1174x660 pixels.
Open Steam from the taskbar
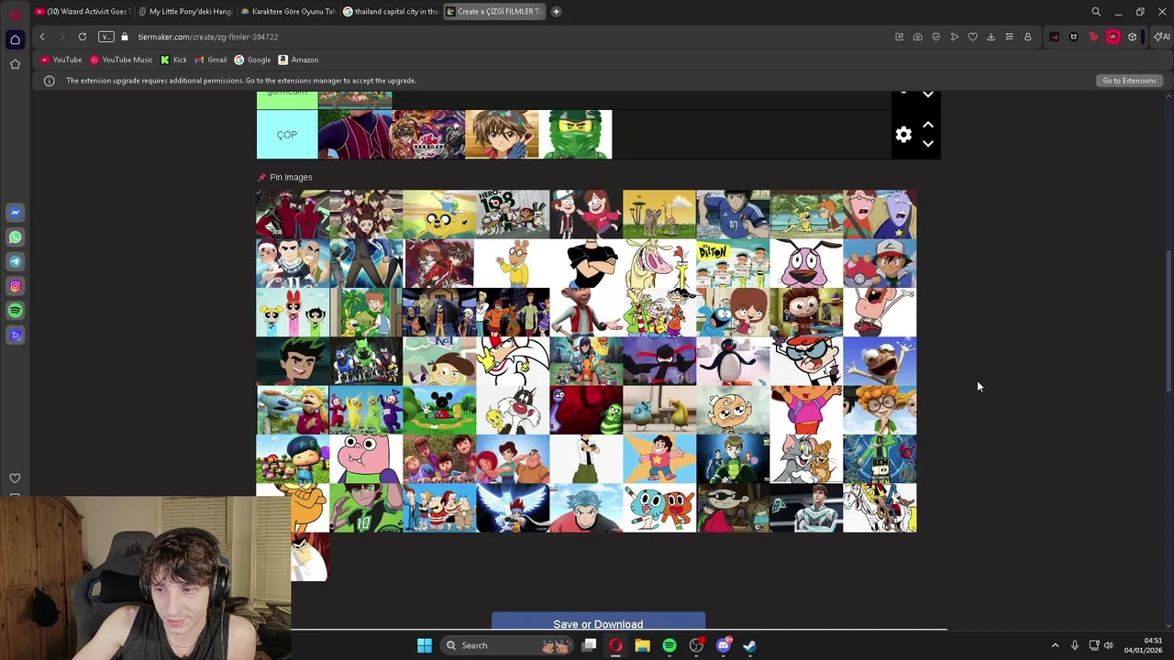tap(749, 645)
